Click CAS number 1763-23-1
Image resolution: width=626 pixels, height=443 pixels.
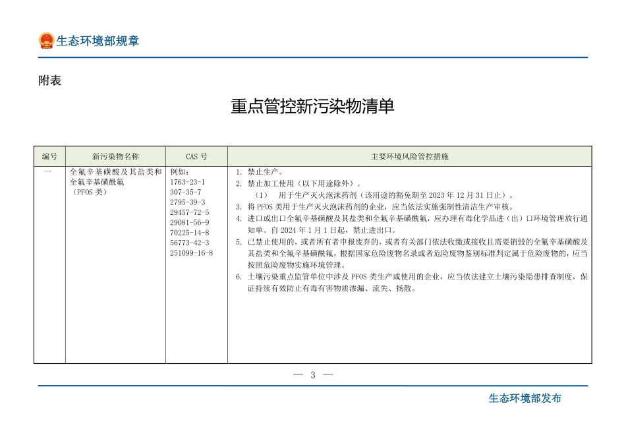click(x=189, y=181)
